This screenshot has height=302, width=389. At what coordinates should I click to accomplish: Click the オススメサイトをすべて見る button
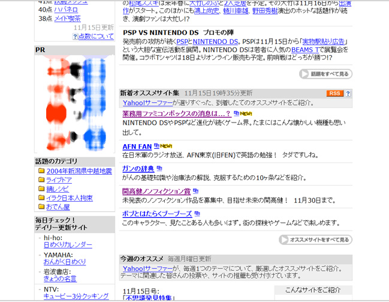tap(315, 240)
